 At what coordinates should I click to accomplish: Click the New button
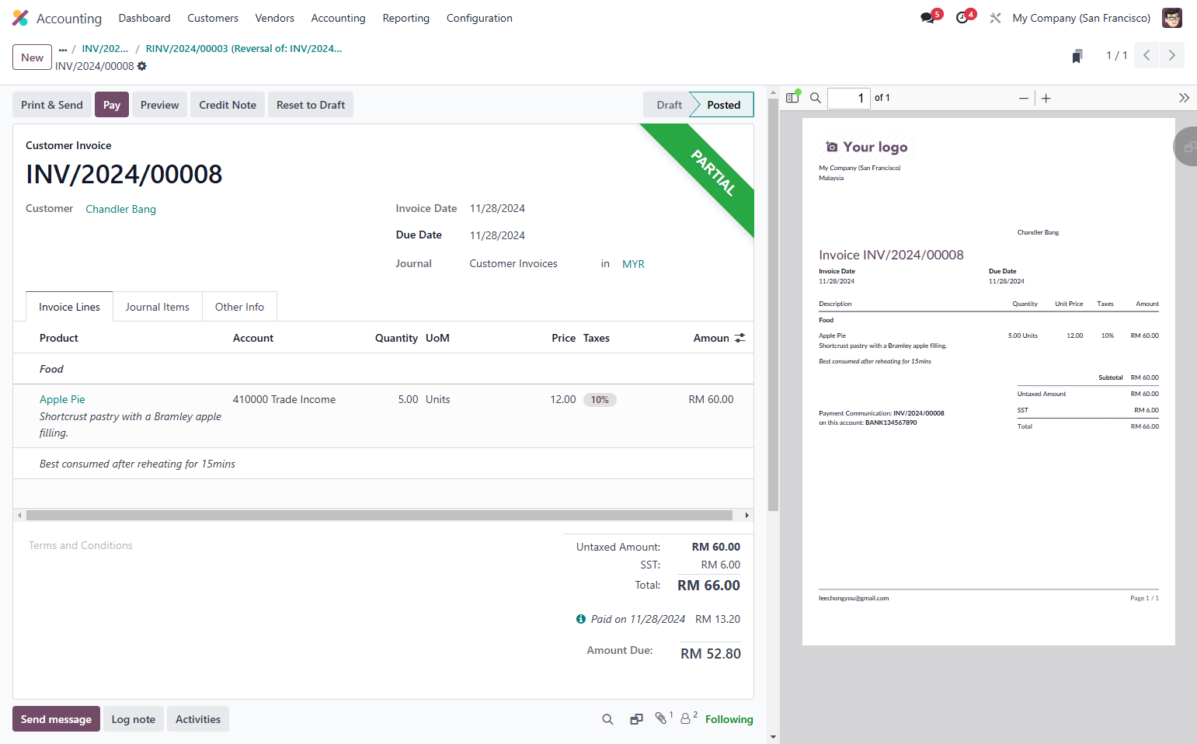33,57
